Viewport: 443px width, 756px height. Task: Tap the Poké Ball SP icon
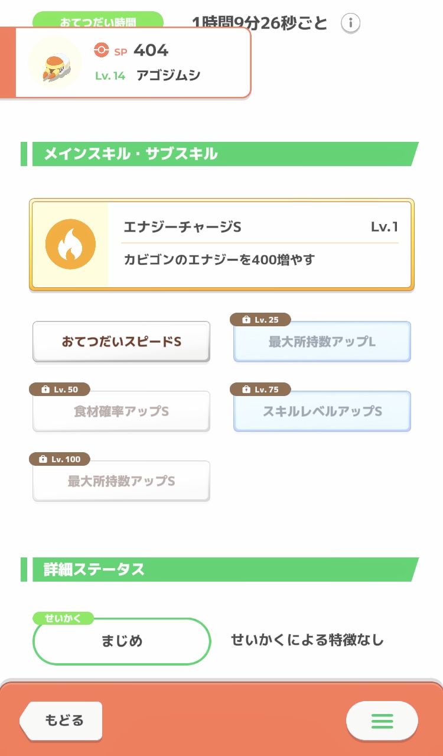tap(102, 51)
